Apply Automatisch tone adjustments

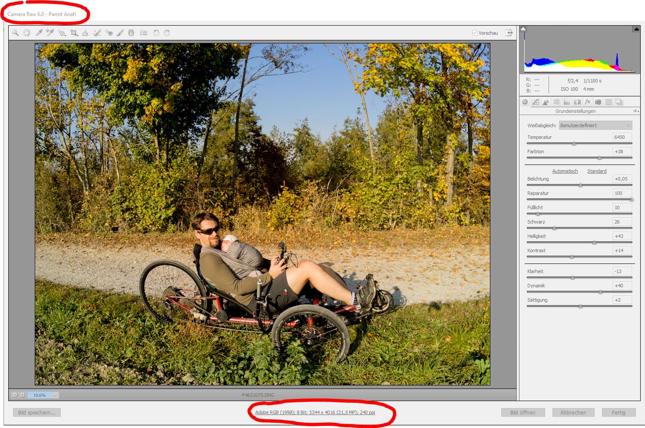pos(565,171)
